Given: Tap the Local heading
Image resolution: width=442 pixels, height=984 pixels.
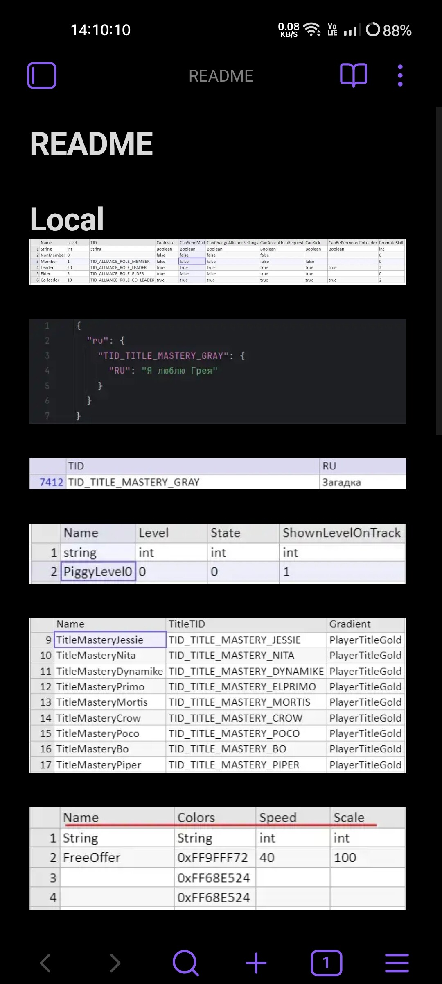Looking at the screenshot, I should click(x=67, y=219).
